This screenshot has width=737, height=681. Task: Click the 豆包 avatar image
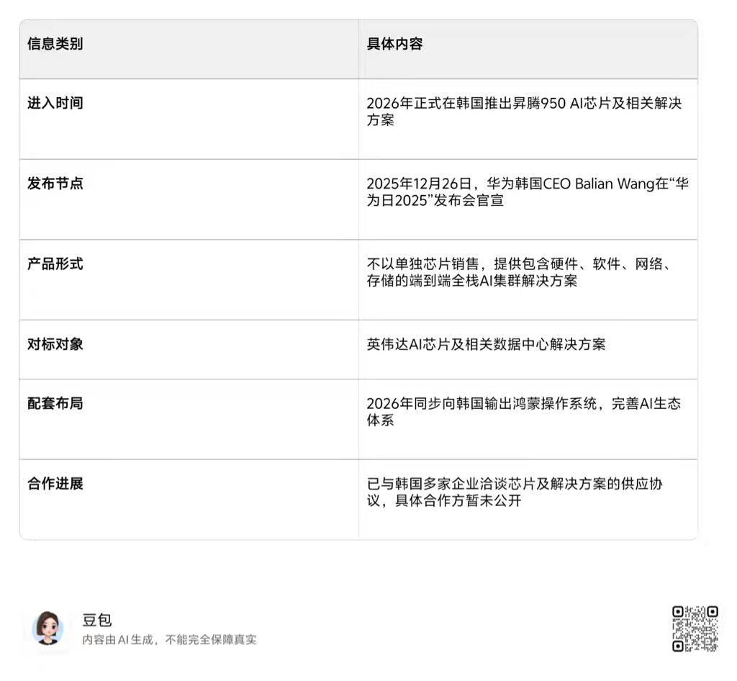[x=48, y=628]
